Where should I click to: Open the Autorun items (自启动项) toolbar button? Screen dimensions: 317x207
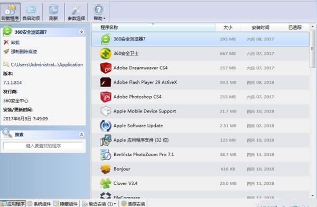point(31,12)
